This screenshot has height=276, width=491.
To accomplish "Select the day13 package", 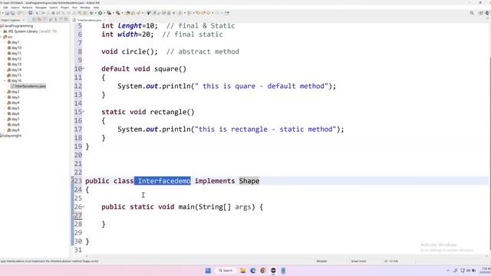I will coord(16,64).
